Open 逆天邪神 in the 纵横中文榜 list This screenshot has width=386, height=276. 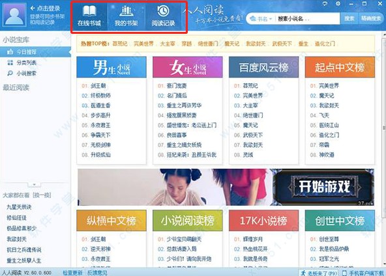100,249
